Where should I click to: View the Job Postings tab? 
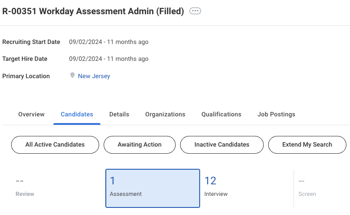click(x=276, y=114)
